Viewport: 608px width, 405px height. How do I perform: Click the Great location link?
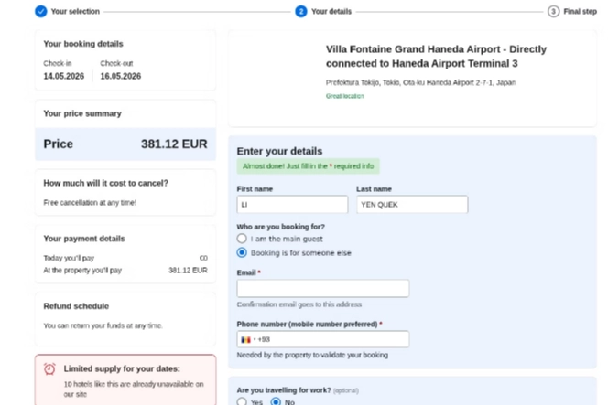344,96
